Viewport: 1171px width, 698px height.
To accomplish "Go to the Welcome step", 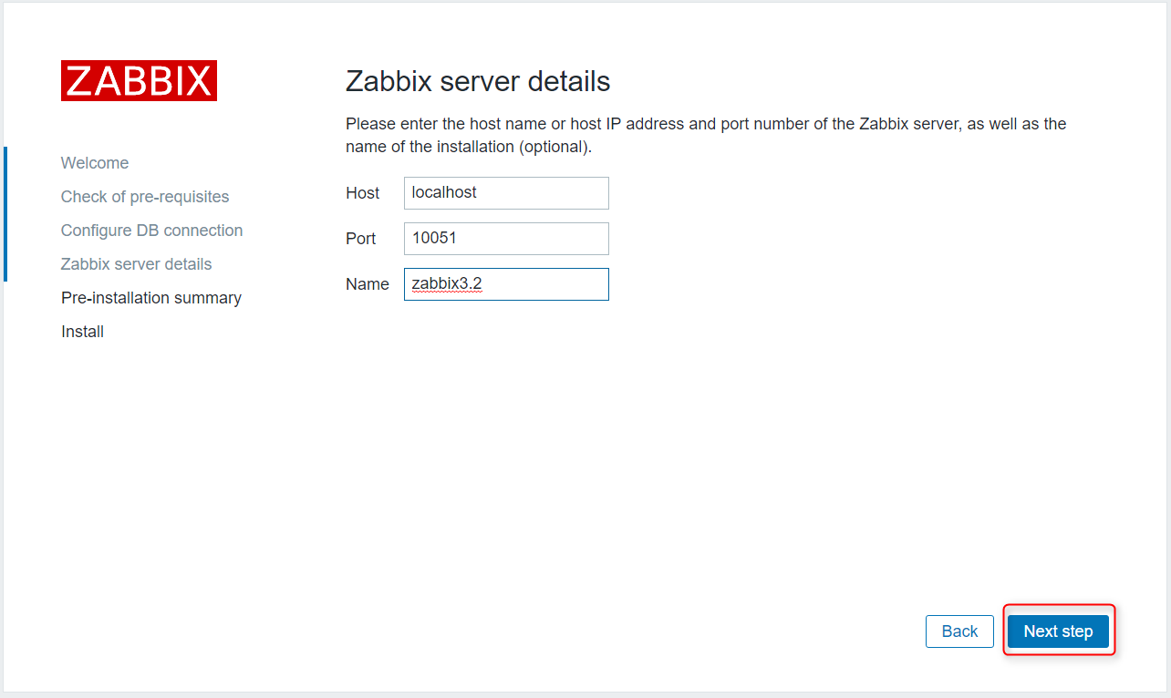I will click(95, 163).
